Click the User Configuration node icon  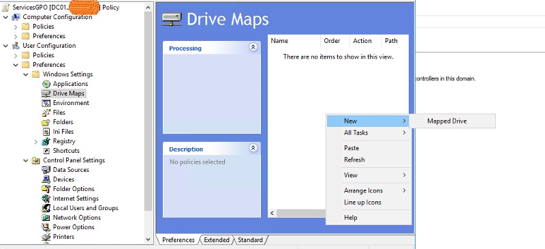16,46
